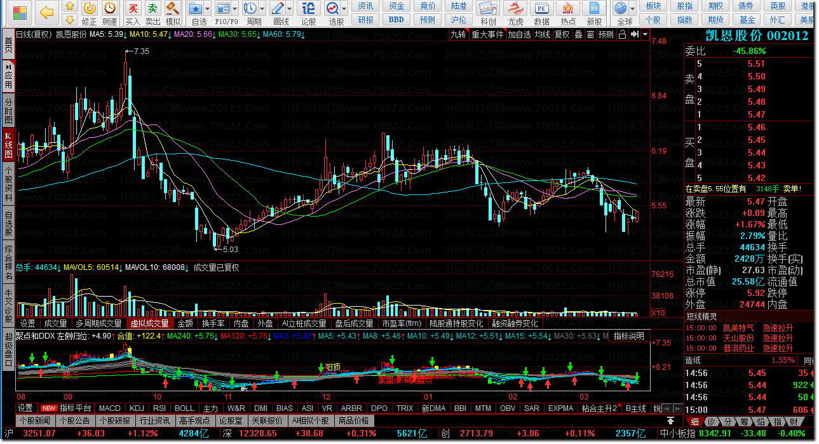
Task: Toggle the 预测 forecast button above chart
Action: click(606, 34)
